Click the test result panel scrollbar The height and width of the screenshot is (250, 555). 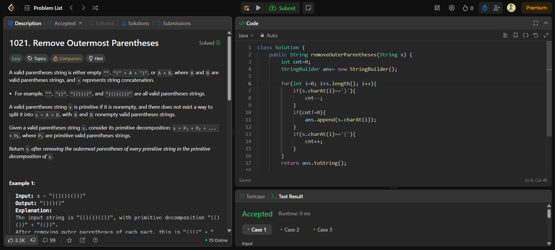[x=549, y=213]
